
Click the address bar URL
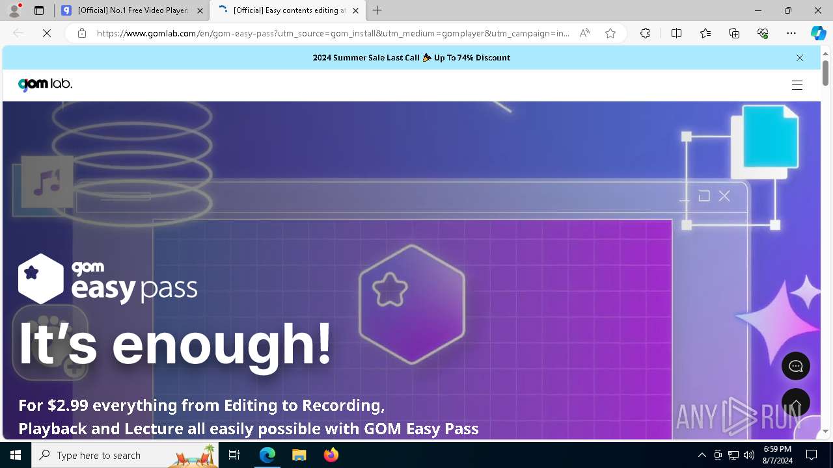tap(333, 33)
